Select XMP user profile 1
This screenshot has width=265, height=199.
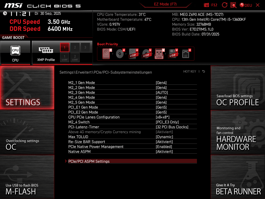[x=64, y=58]
